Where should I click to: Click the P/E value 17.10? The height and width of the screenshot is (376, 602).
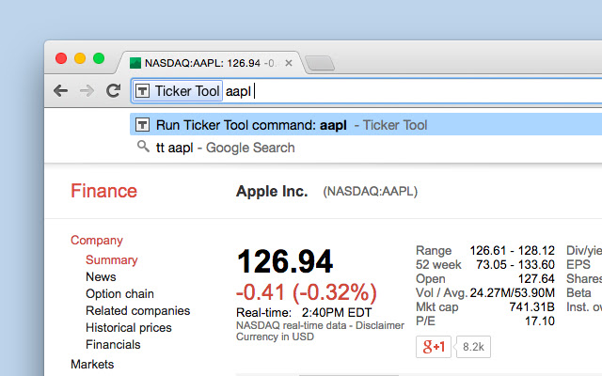(x=540, y=321)
